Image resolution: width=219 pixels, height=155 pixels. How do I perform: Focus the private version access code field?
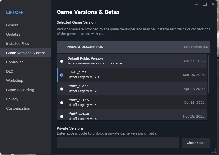(x=118, y=143)
